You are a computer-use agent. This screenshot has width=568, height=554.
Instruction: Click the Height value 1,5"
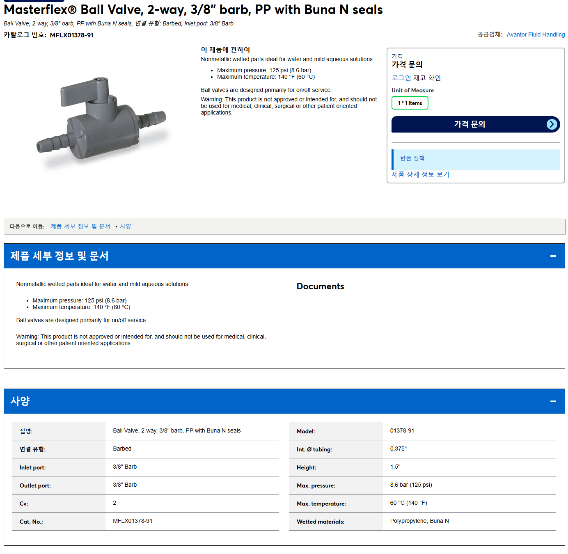tap(395, 467)
